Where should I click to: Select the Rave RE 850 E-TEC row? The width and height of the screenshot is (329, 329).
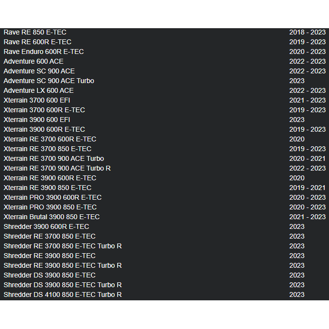click(164, 32)
